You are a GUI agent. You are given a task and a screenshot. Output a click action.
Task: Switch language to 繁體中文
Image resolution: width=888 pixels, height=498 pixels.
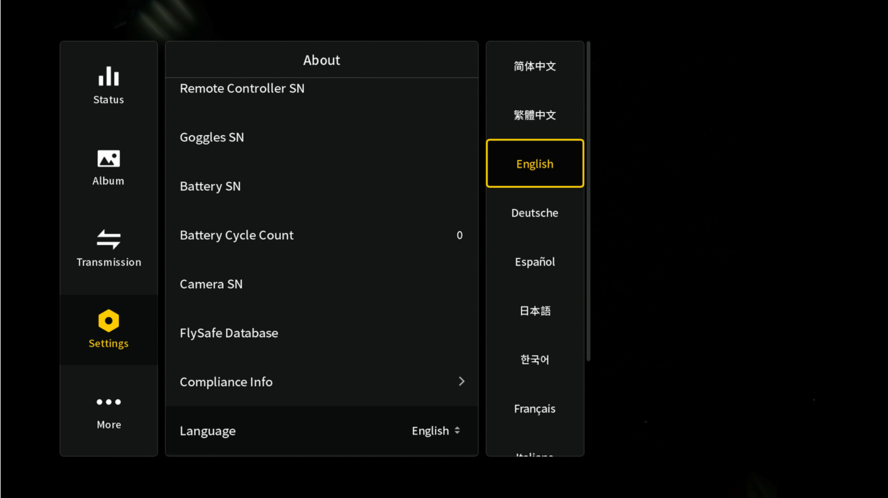pyautogui.click(x=535, y=115)
